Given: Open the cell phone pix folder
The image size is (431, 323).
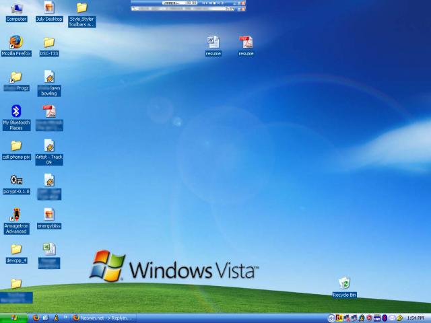Looking at the screenshot, I should 16,146.
